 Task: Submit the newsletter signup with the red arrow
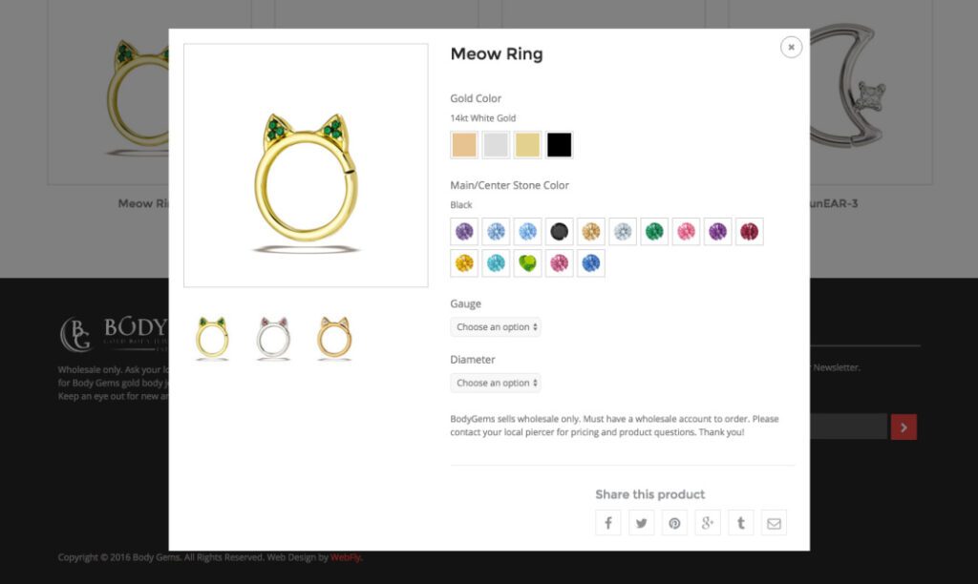coord(903,427)
